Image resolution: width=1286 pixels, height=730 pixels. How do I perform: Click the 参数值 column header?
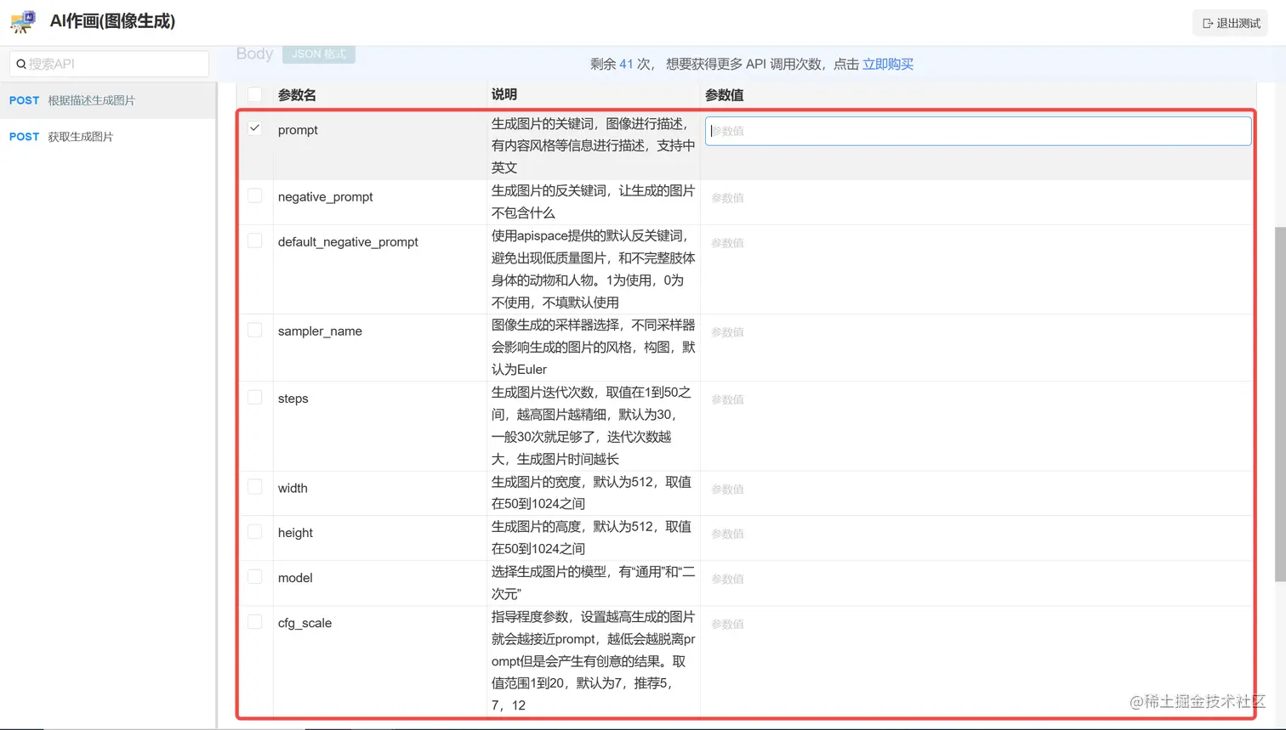(x=725, y=95)
